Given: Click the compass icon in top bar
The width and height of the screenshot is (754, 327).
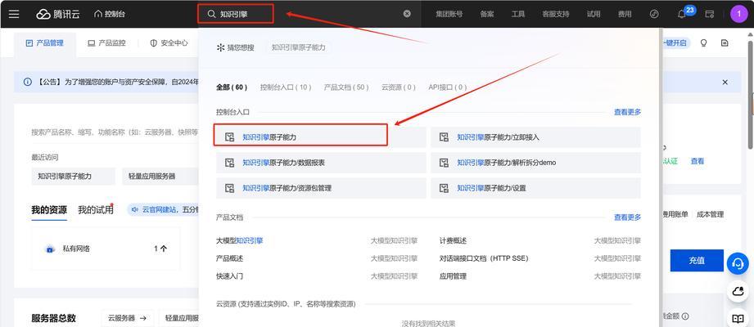Looking at the screenshot, I should point(654,14).
